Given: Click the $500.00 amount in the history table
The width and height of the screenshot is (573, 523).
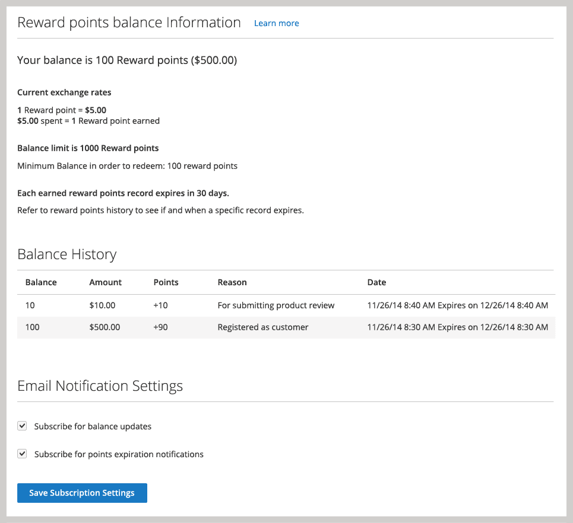Looking at the screenshot, I should (x=105, y=327).
